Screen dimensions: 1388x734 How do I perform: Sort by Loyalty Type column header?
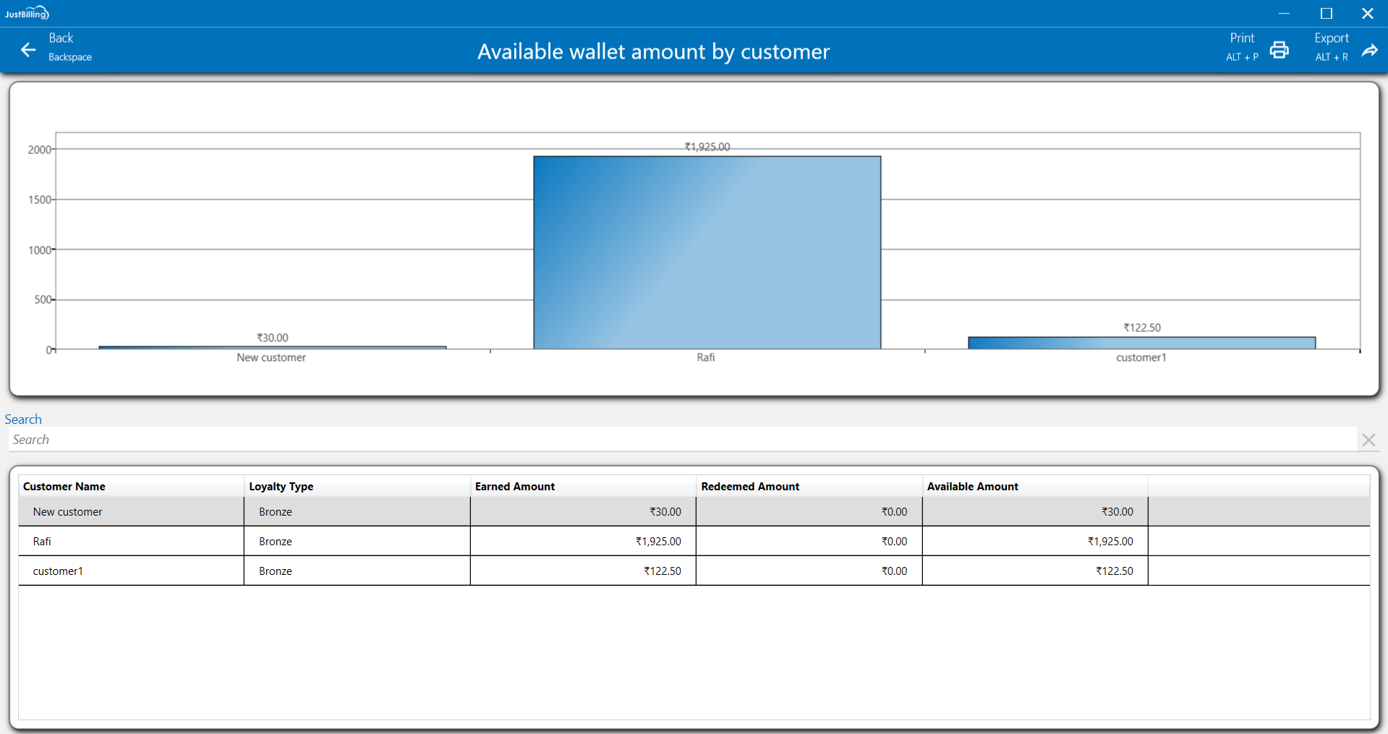[281, 487]
